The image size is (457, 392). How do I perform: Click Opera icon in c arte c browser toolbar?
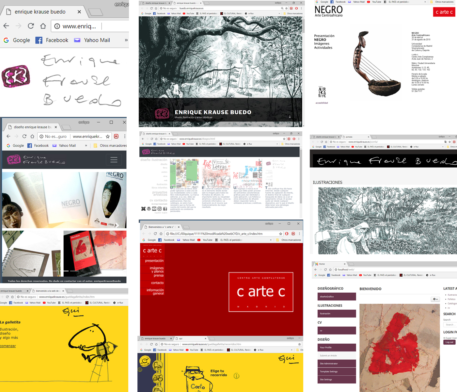coord(287,234)
